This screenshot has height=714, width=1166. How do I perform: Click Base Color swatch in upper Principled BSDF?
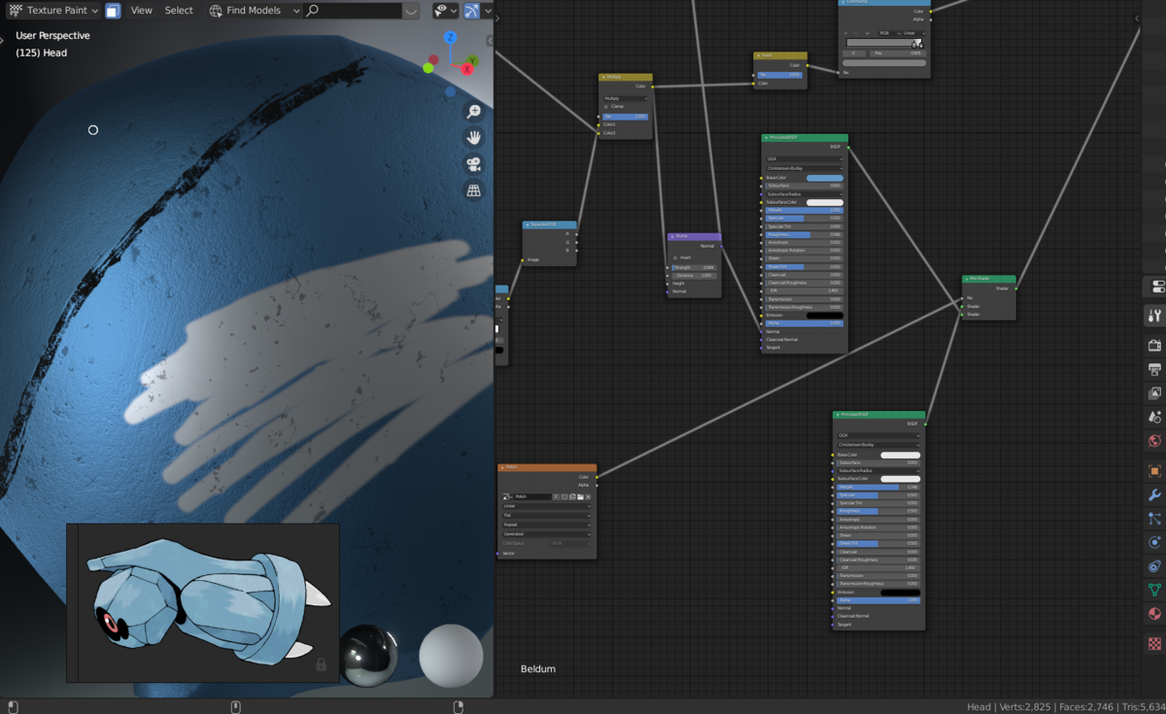pos(825,178)
